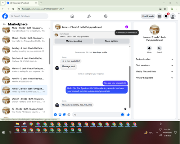This screenshot has height=144, width=180.
Task: Click the Search Facebook field
Action: pyautogui.click(x=29, y=16)
